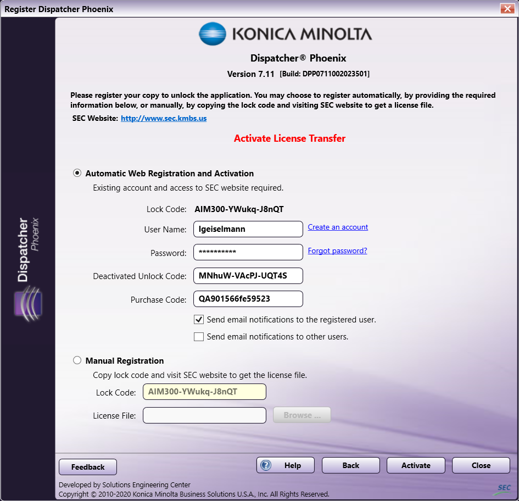Click the Help button
This screenshot has height=501, width=519.
click(x=286, y=465)
